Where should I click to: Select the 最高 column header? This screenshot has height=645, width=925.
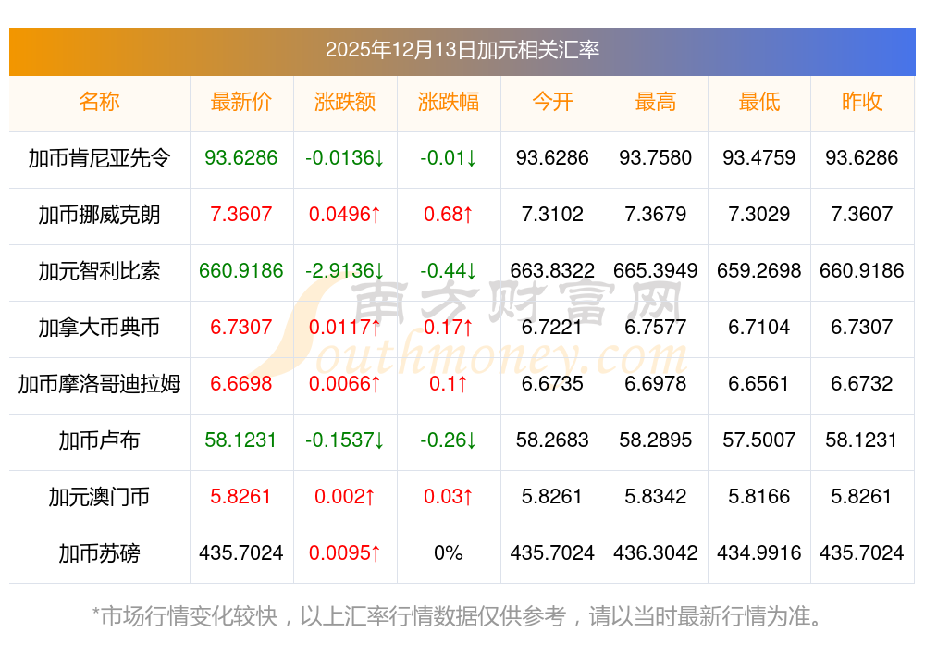click(656, 102)
